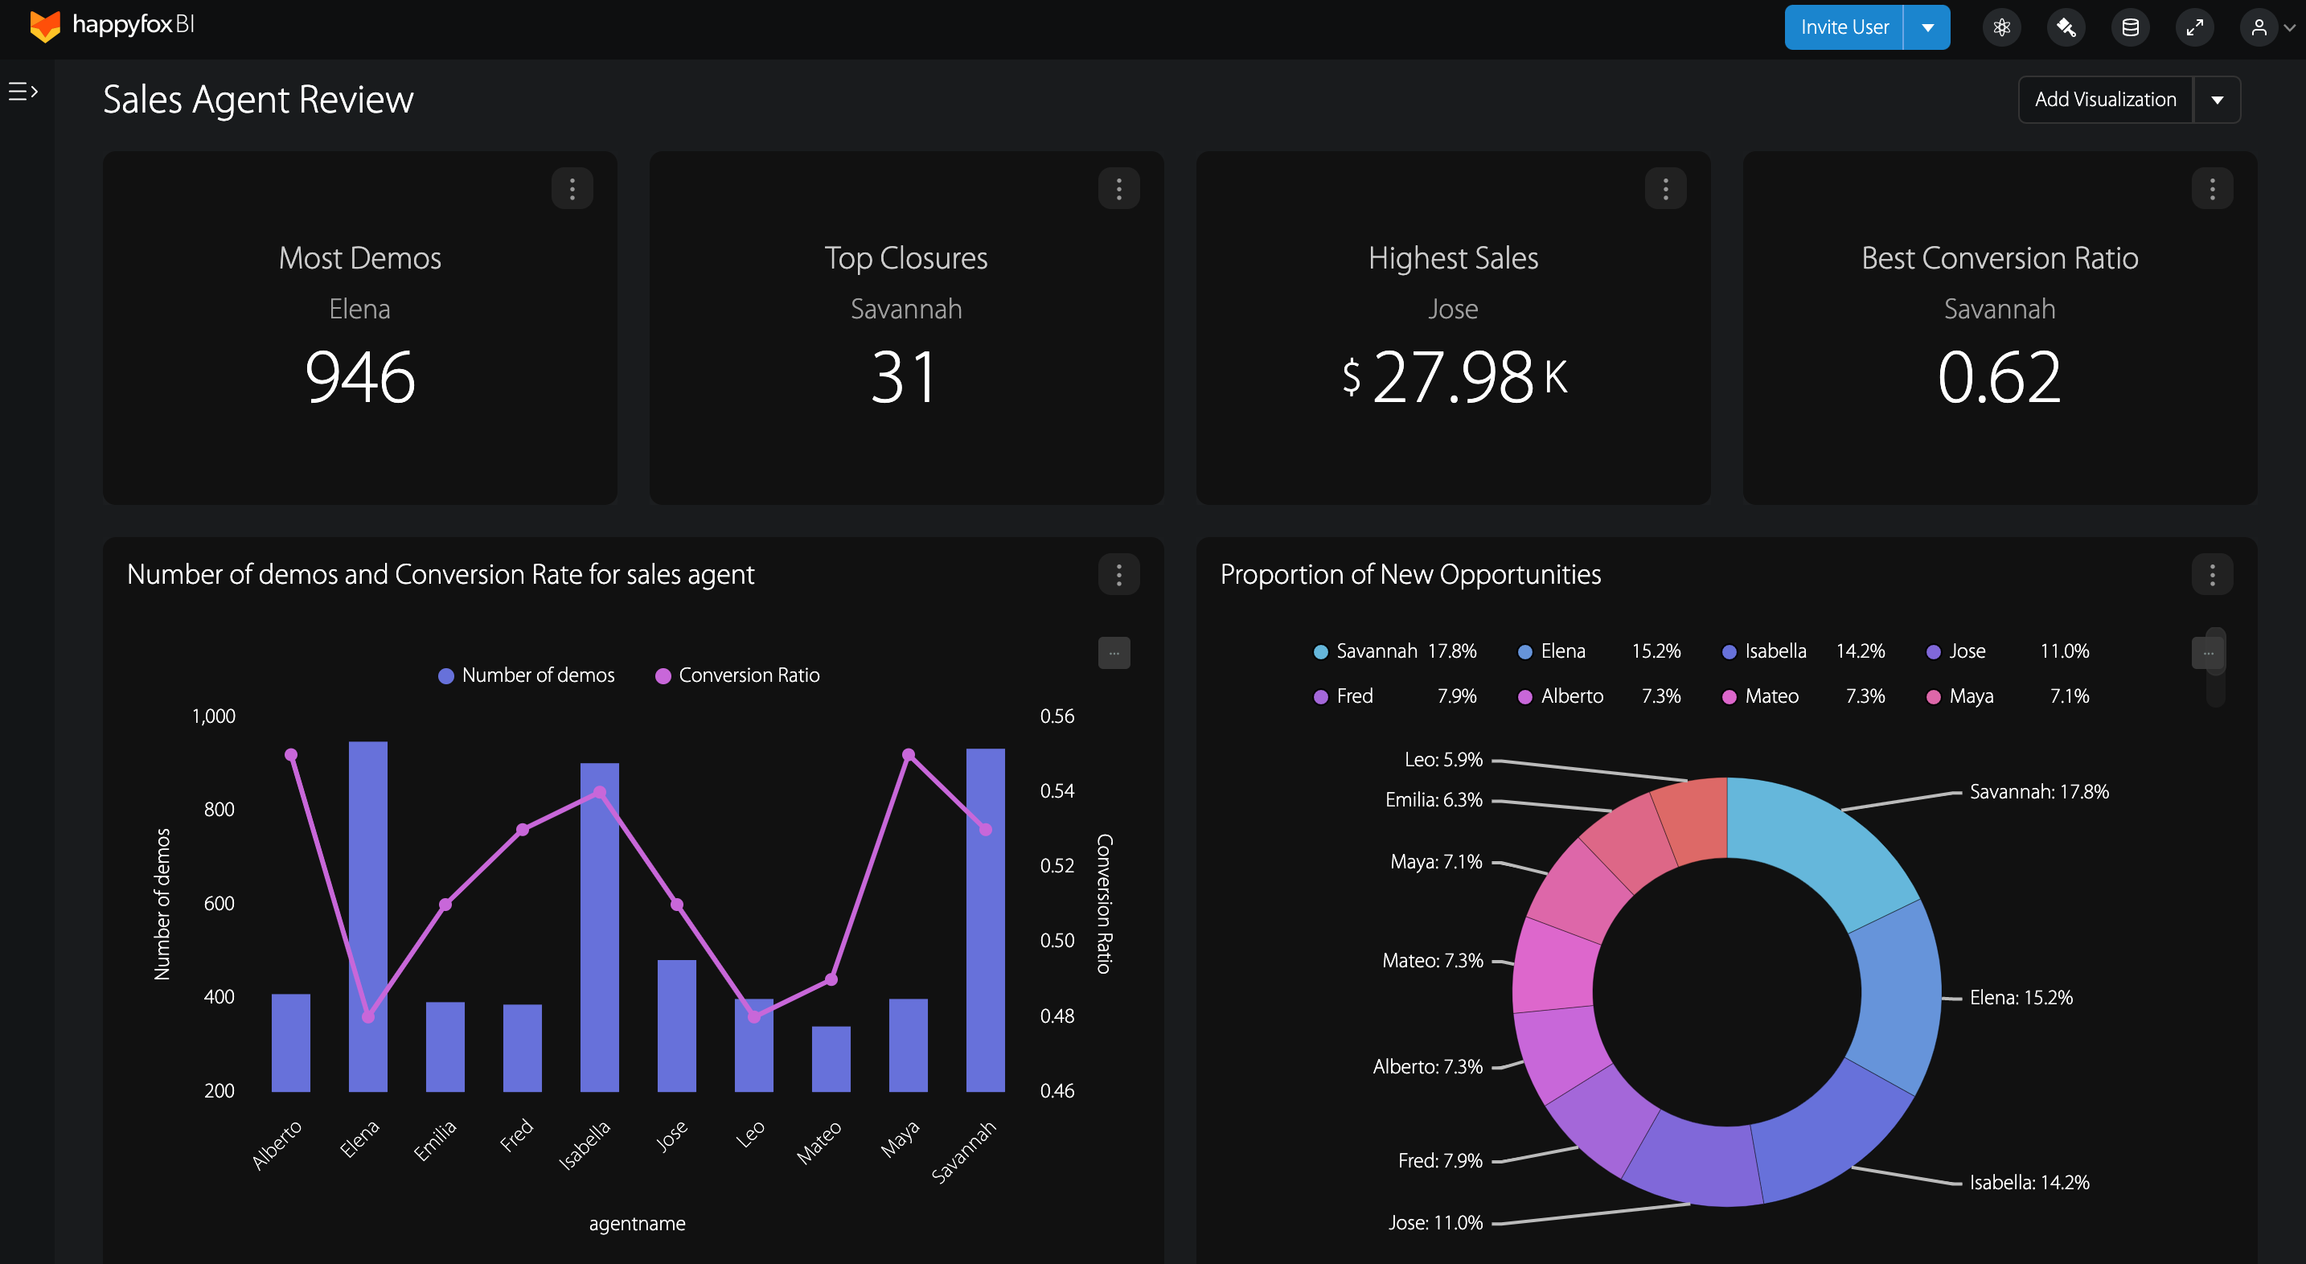Viewport: 2306px width, 1264px height.
Task: Open options menu of Best Conversion Ratio card
Action: pyautogui.click(x=2213, y=188)
